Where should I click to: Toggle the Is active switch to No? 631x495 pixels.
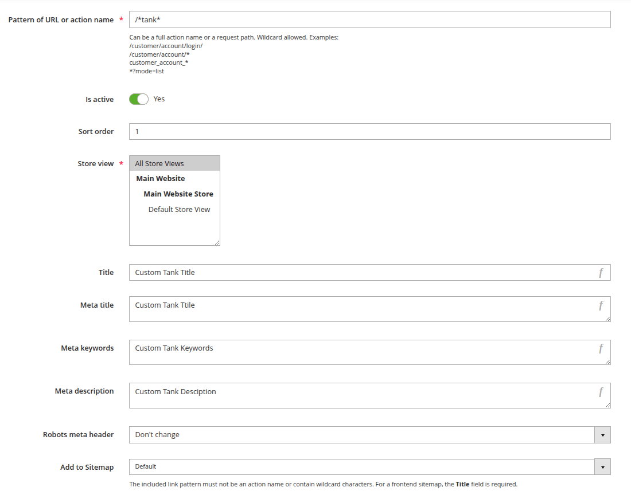tap(138, 99)
